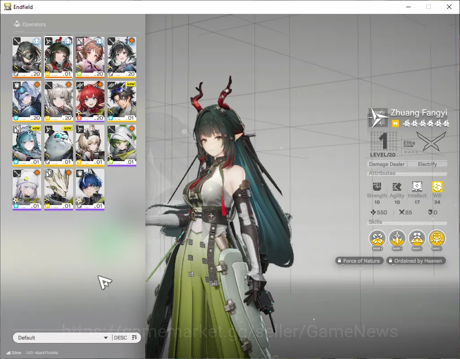The height and width of the screenshot is (359, 460).
Task: Click the Endfield window title icon
Action: [8, 7]
